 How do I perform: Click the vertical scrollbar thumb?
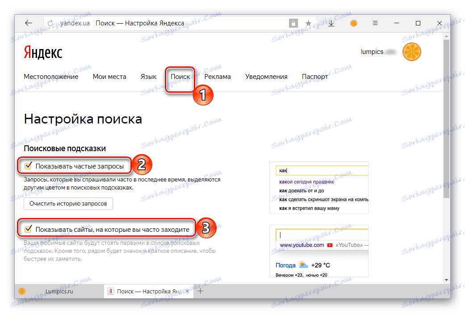[447, 119]
